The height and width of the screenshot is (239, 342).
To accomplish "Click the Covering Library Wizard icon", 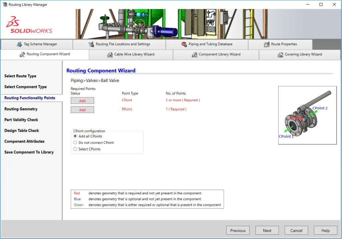I will tap(281, 55).
